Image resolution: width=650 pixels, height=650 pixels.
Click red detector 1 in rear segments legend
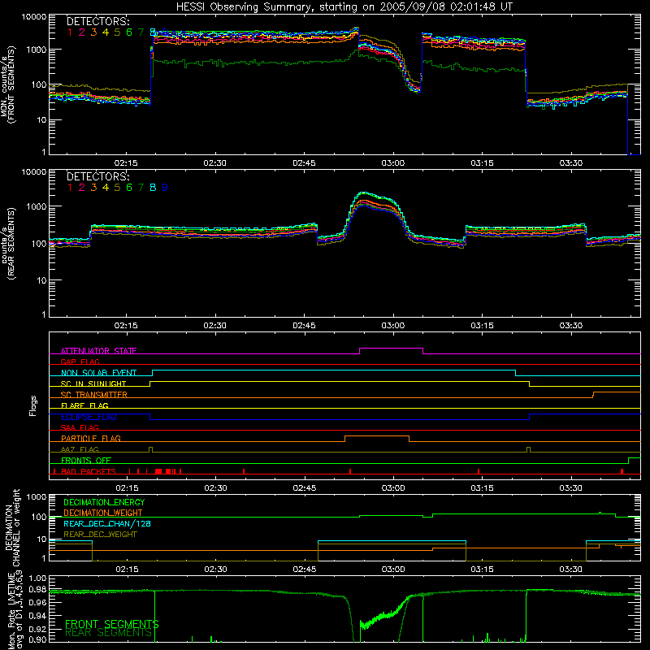coord(70,188)
